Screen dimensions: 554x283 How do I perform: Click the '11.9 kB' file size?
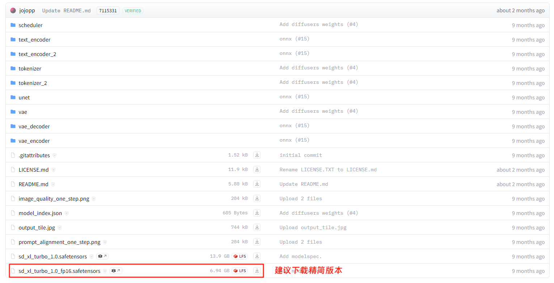click(238, 170)
